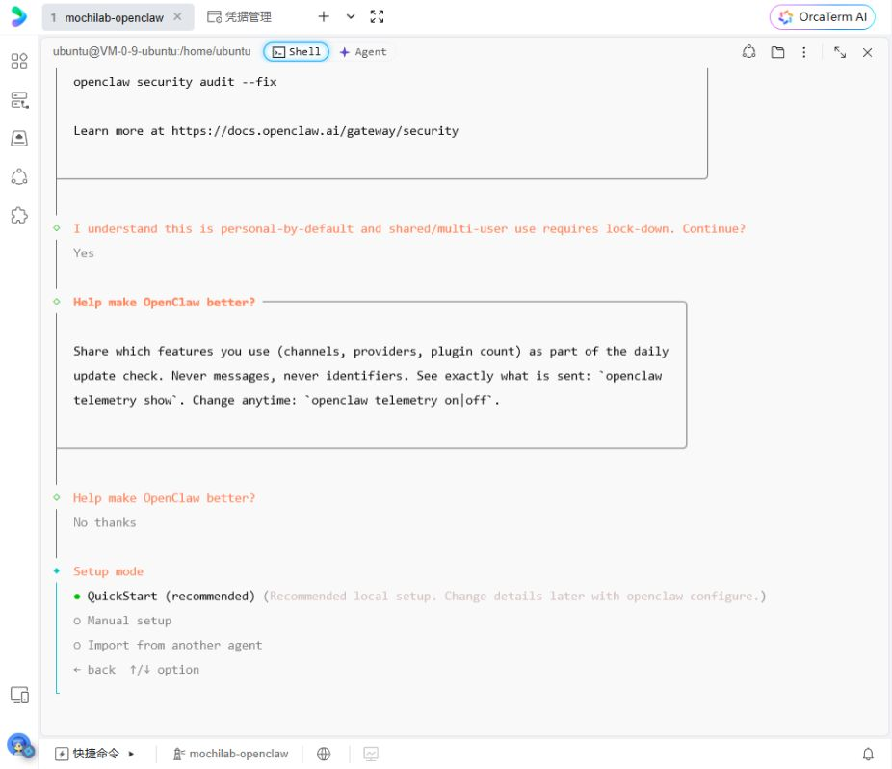Open the image/drive sidebar icon
Viewport: 892px width, 769px height.
coord(19,139)
